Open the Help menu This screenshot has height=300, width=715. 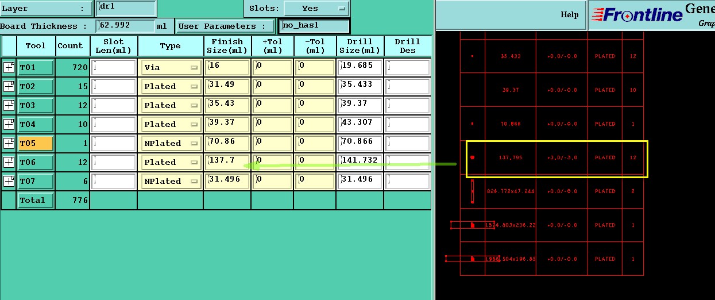(569, 15)
